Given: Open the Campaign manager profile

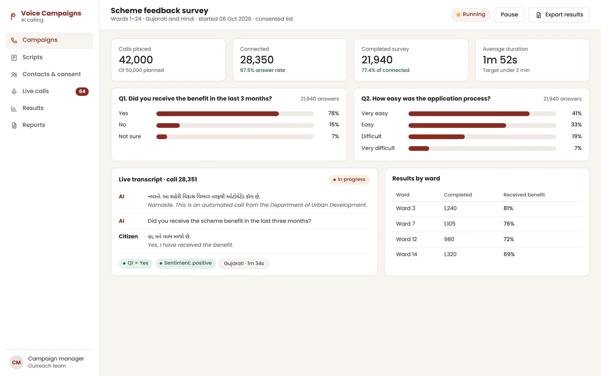Looking at the screenshot, I should click(49, 362).
